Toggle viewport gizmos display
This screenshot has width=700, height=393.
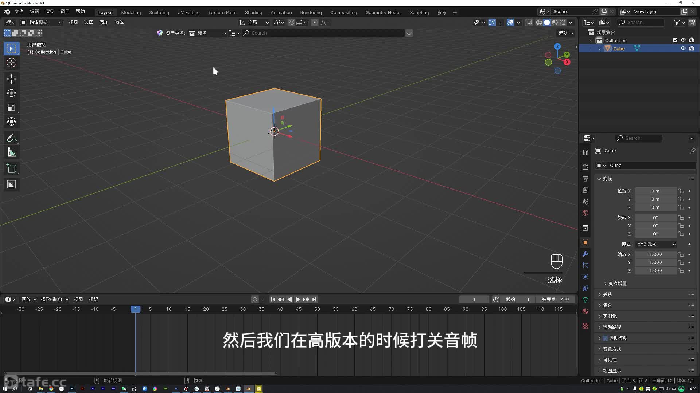[492, 23]
